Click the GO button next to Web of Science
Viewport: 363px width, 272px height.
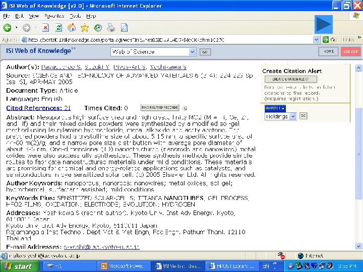(205, 52)
